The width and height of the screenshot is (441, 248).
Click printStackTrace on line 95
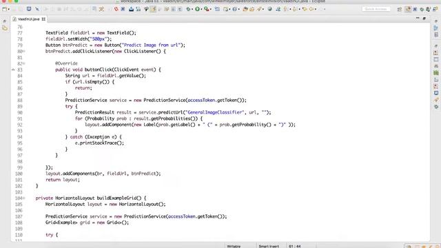98,143
